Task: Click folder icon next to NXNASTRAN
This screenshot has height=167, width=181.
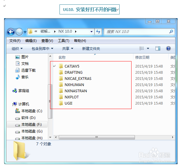Action: (x=61, y=91)
